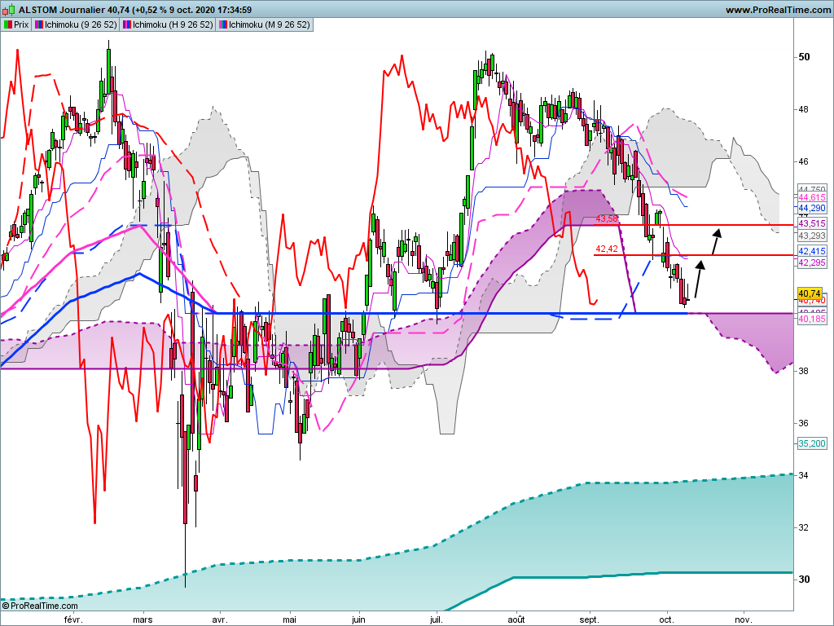834x626 pixels.
Task: Click the 30 price axis value
Action: coord(804,580)
